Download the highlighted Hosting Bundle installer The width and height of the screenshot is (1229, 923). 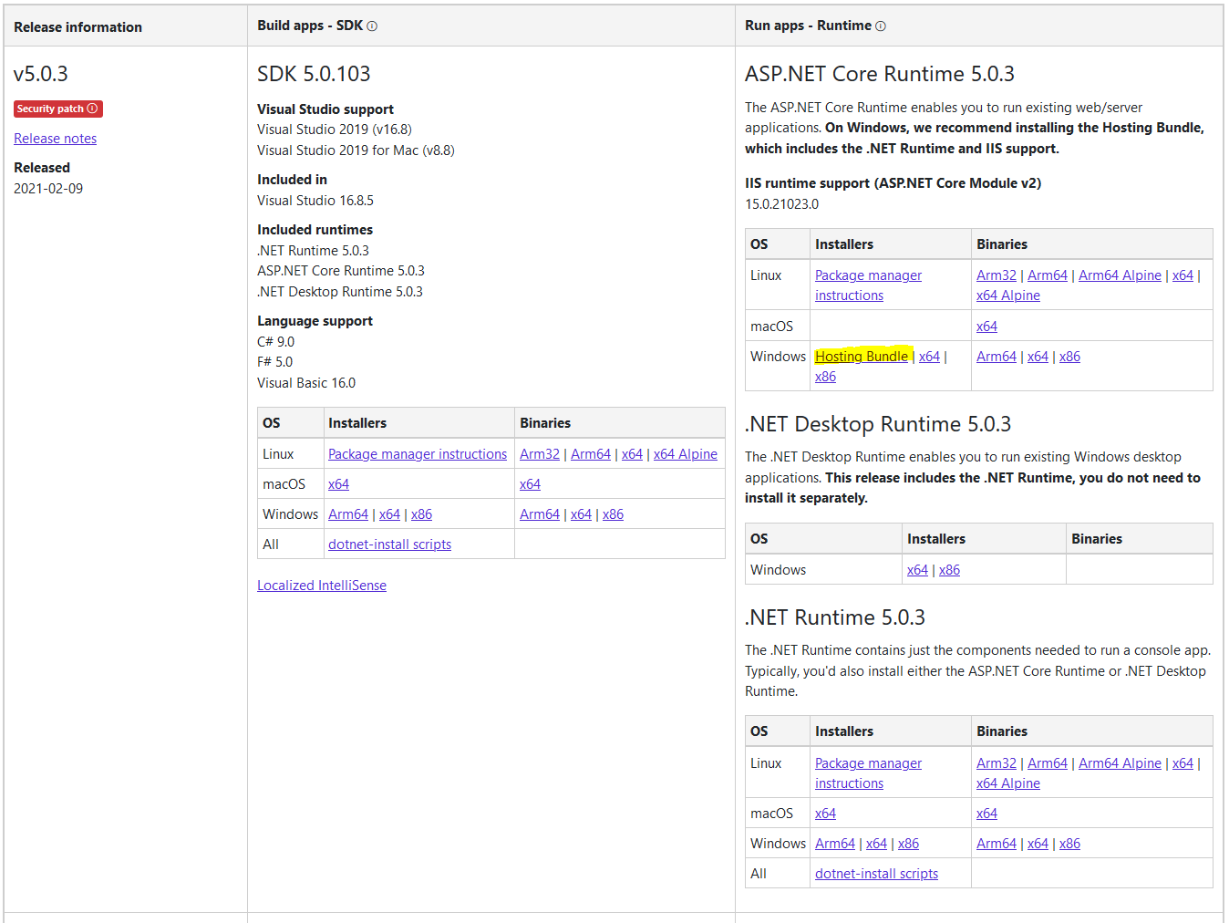(862, 357)
